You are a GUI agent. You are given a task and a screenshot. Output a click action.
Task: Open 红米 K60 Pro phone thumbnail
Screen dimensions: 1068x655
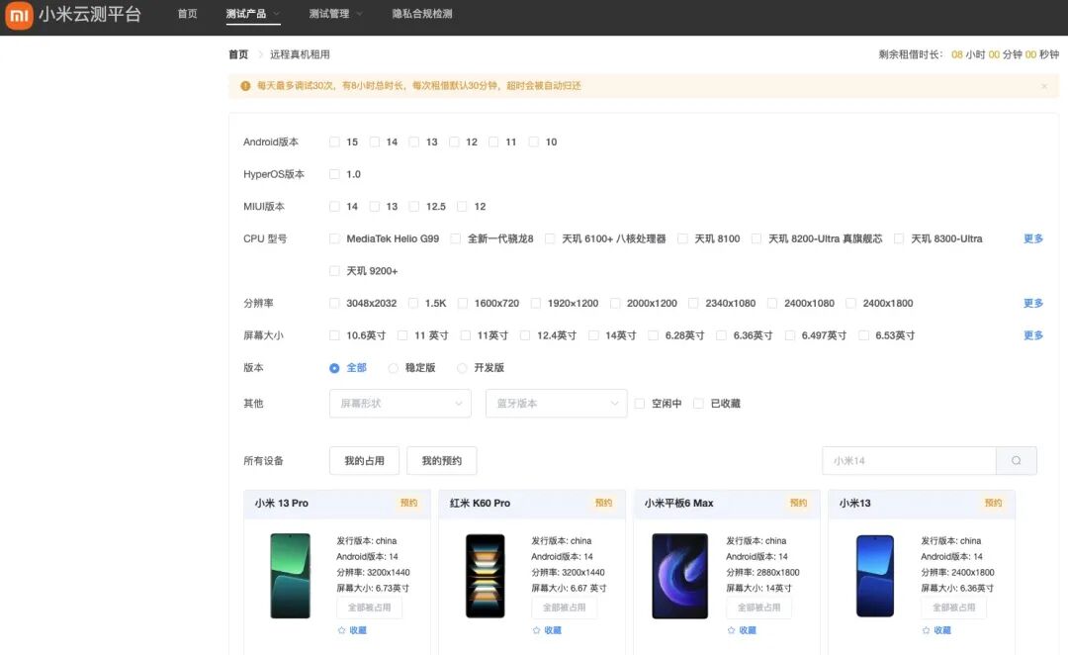coord(485,576)
